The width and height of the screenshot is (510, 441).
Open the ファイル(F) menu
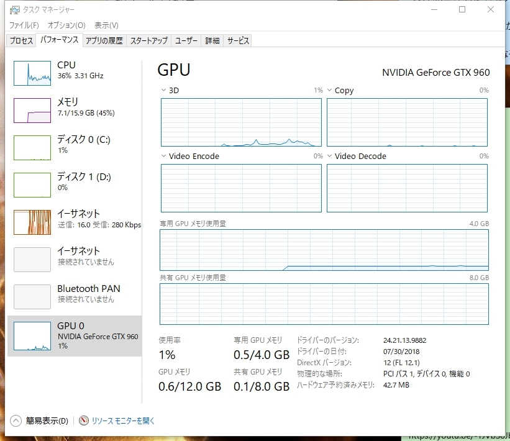(24, 25)
